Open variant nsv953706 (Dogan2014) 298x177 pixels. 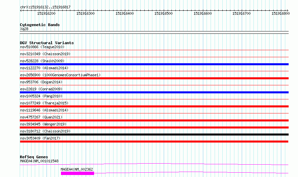pyautogui.click(x=41, y=82)
